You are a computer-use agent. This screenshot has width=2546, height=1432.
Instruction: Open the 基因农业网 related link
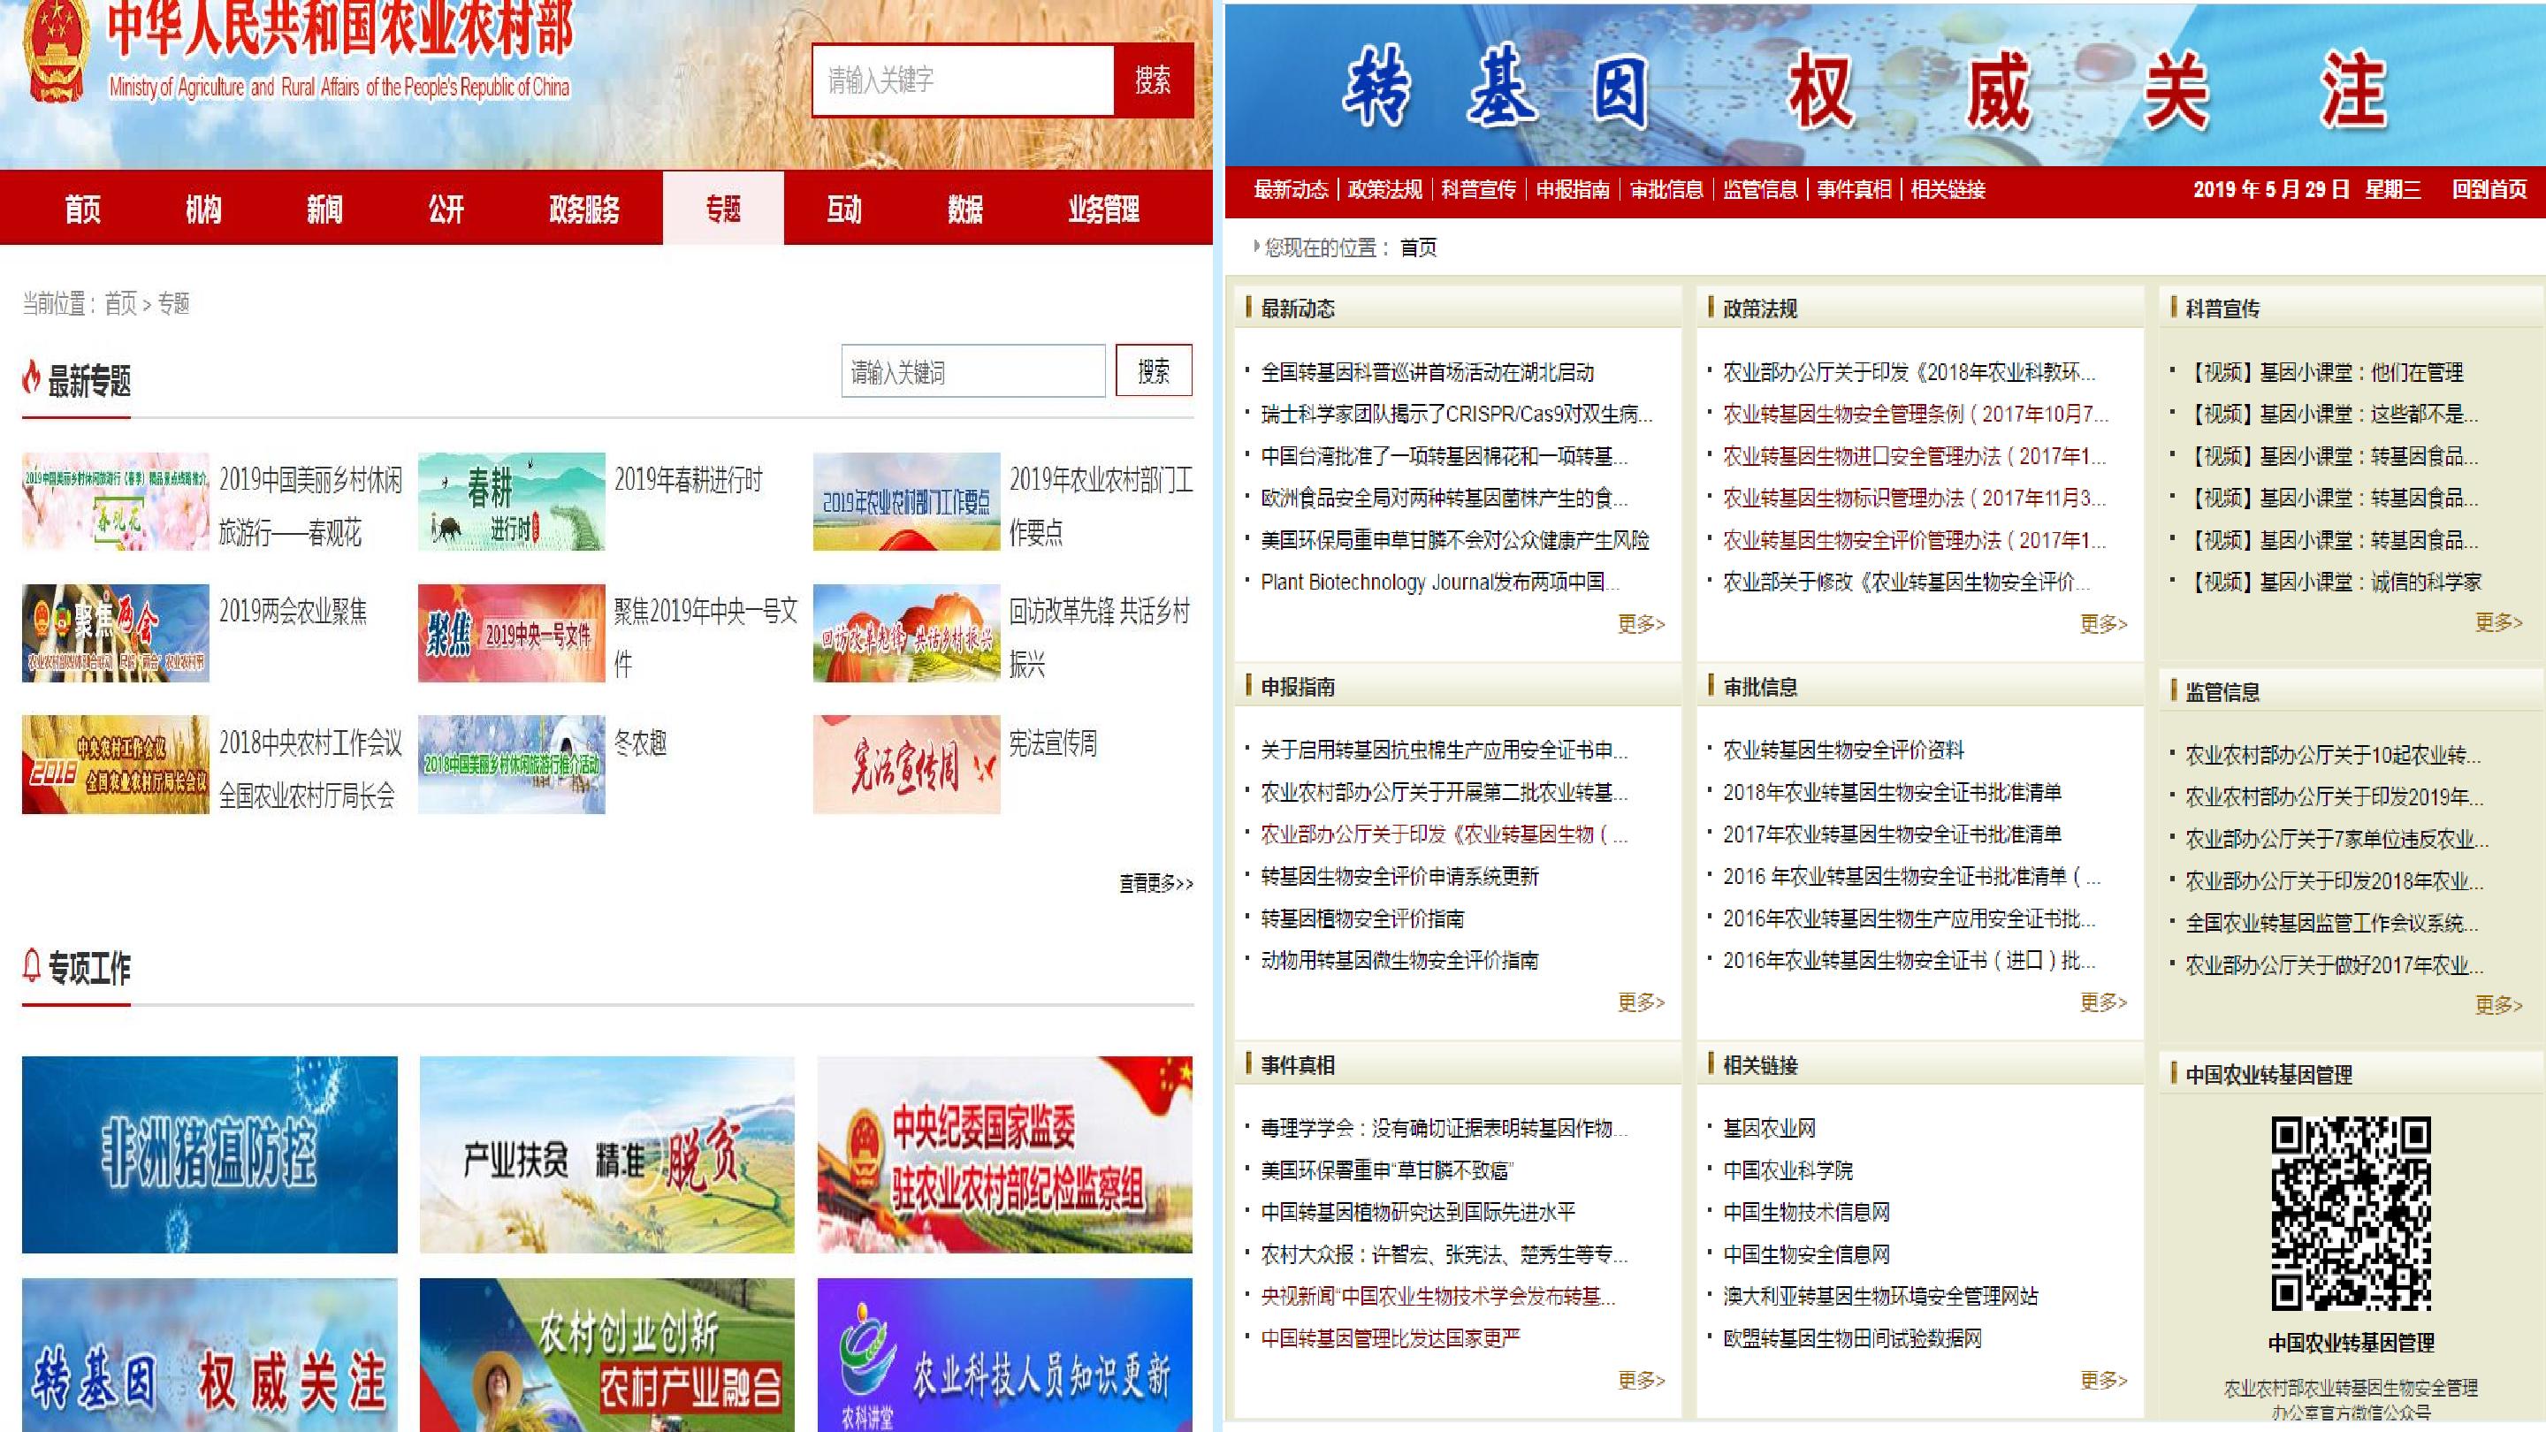click(x=1769, y=1128)
